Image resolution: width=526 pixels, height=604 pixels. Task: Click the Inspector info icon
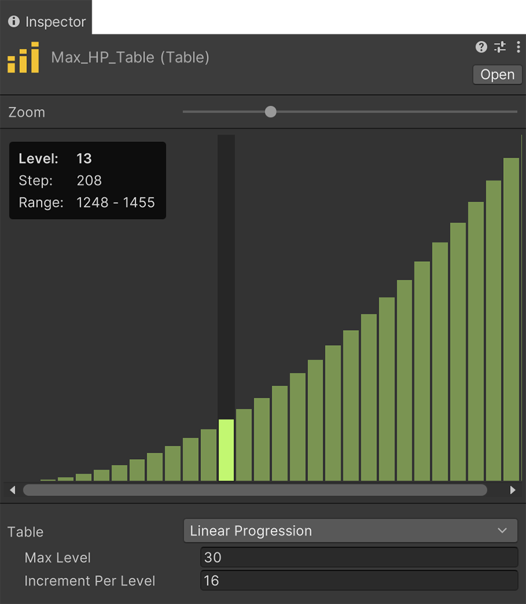pos(14,22)
